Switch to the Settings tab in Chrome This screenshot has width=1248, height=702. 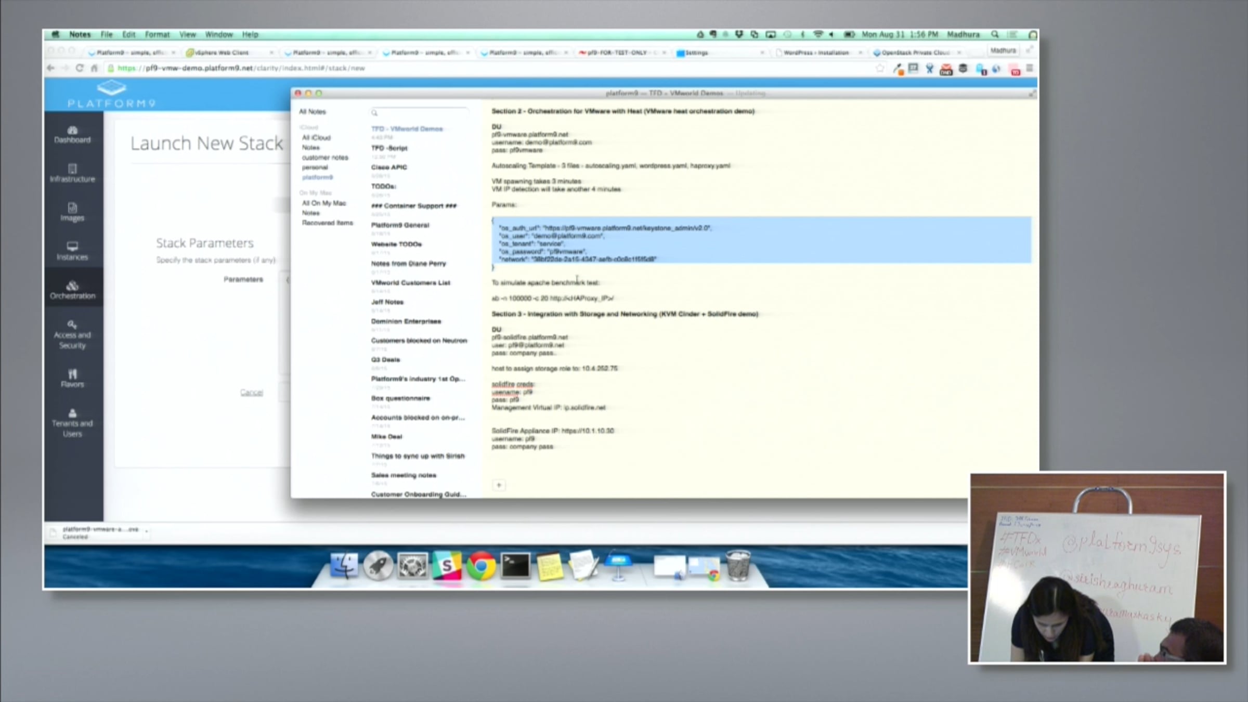[720, 53]
